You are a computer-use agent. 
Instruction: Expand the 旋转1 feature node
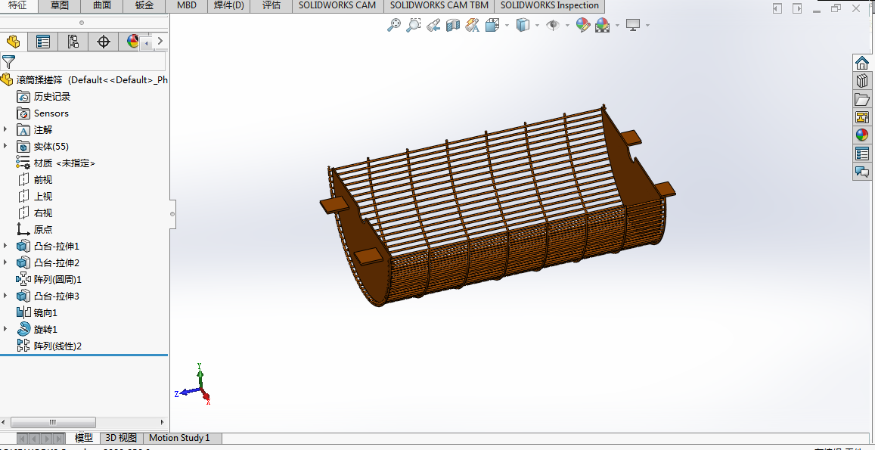click(x=6, y=329)
